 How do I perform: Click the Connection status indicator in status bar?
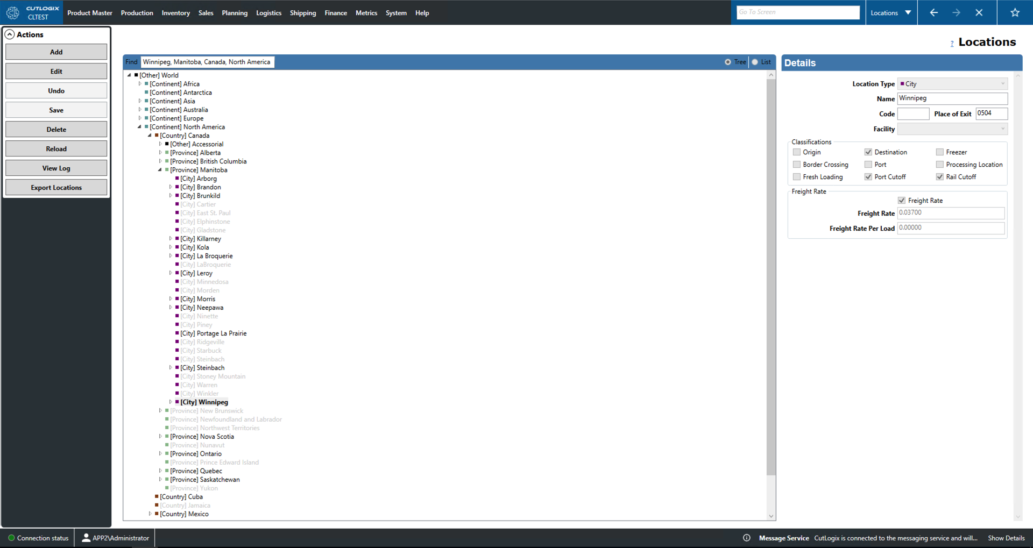click(11, 537)
